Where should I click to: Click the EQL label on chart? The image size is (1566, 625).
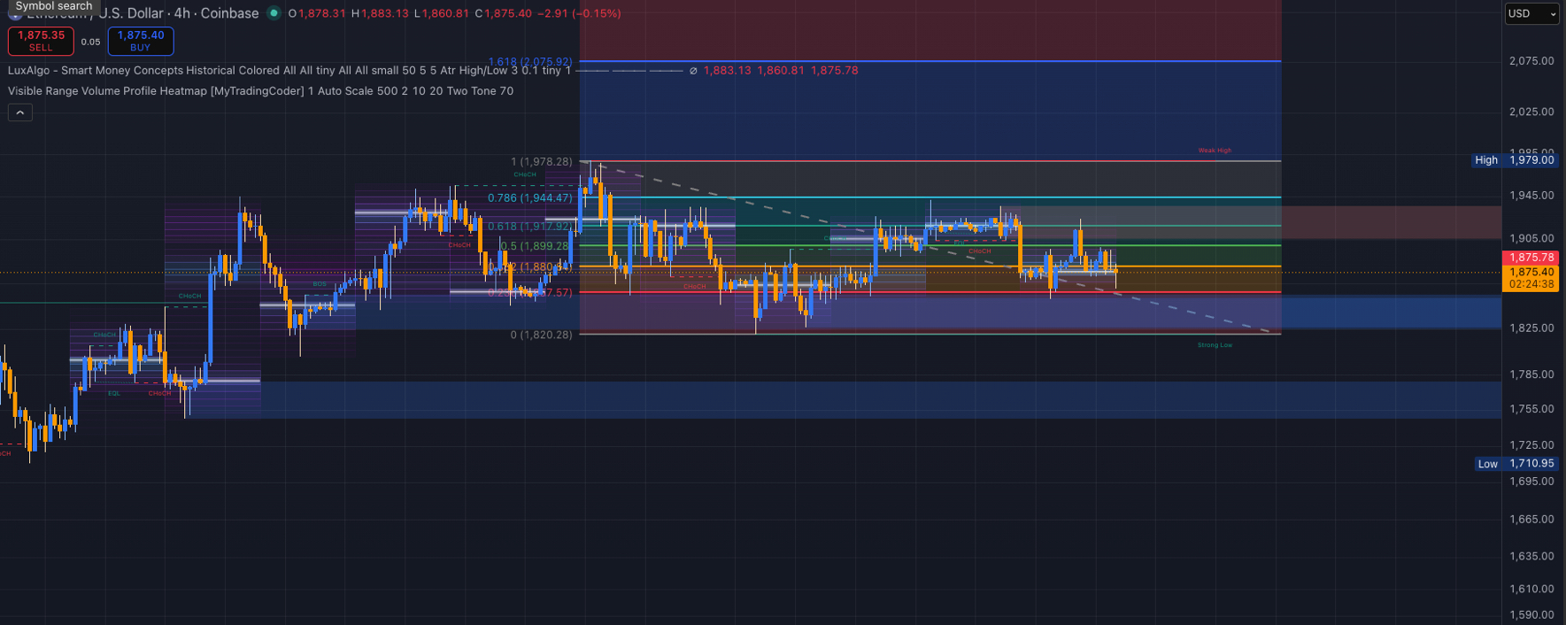[114, 393]
